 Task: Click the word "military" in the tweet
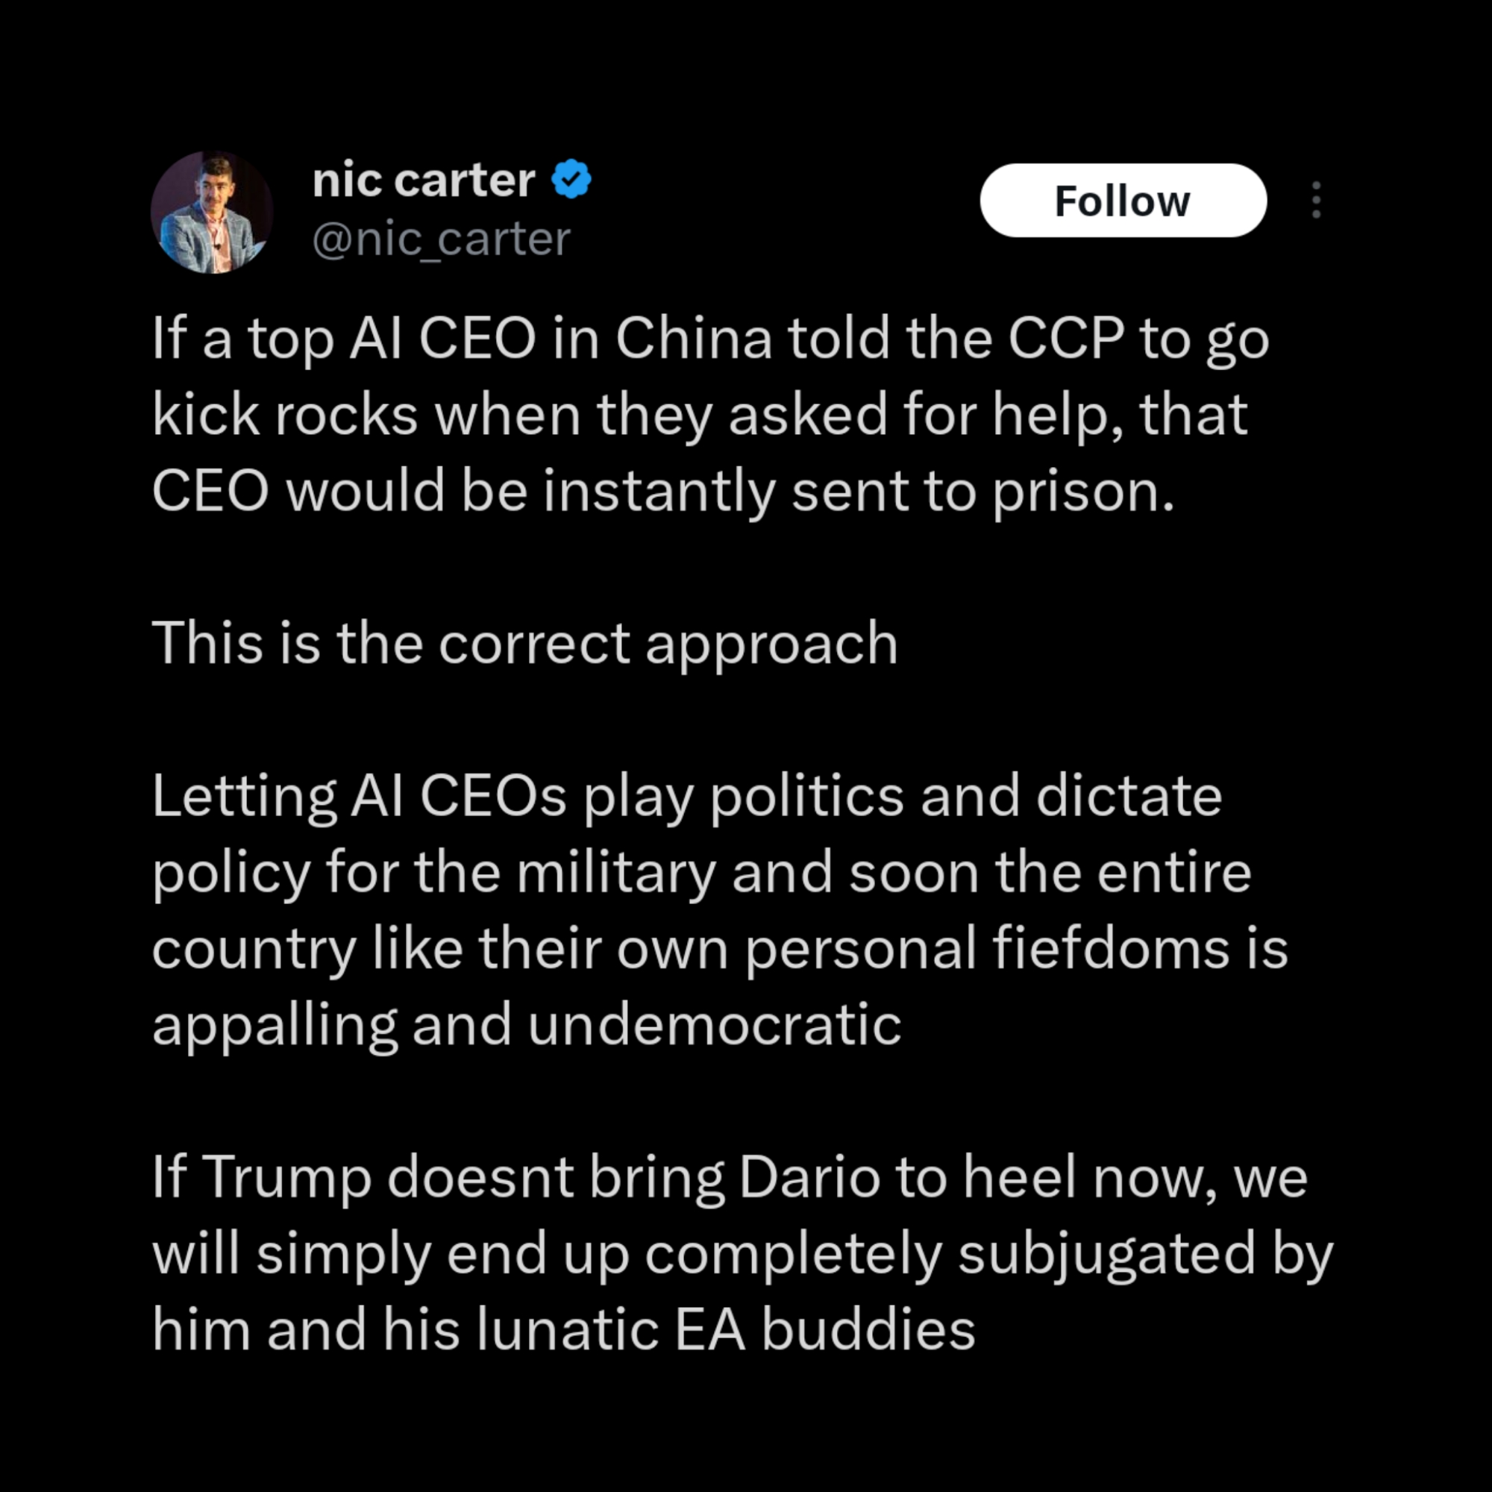(615, 873)
